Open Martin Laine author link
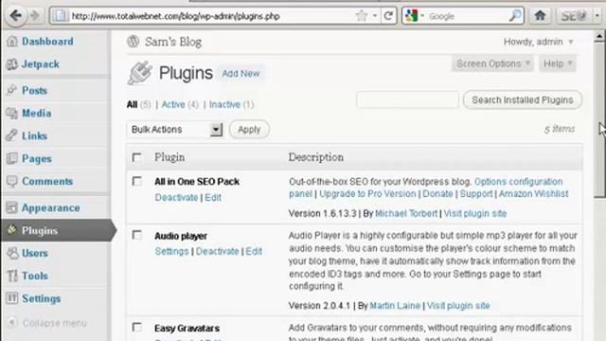The height and width of the screenshot is (341, 606). tap(395, 305)
